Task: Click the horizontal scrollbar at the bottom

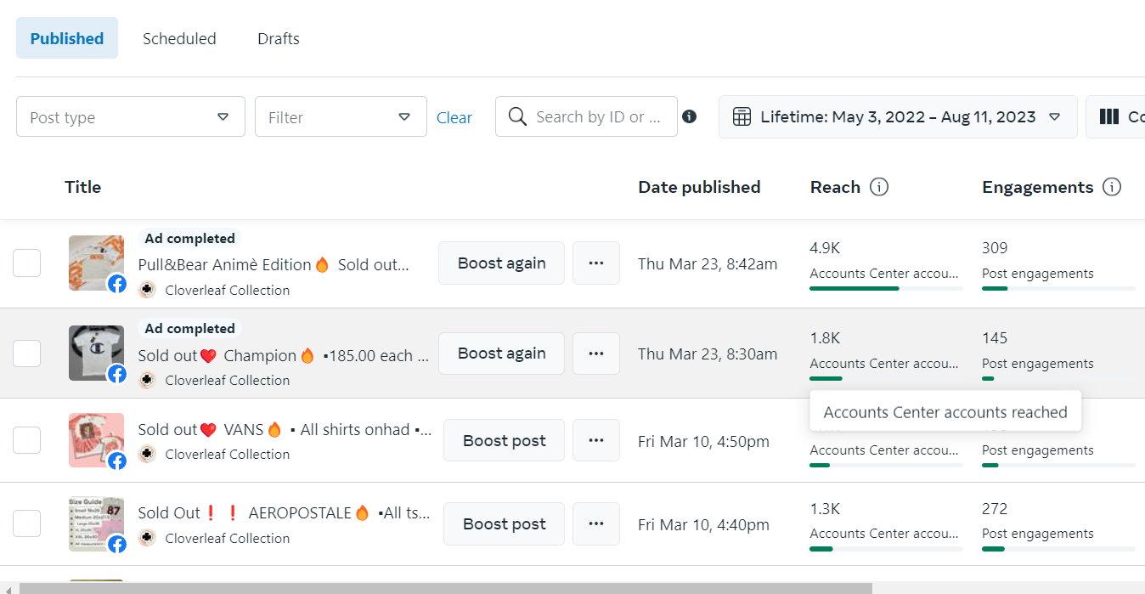Action: 445,588
